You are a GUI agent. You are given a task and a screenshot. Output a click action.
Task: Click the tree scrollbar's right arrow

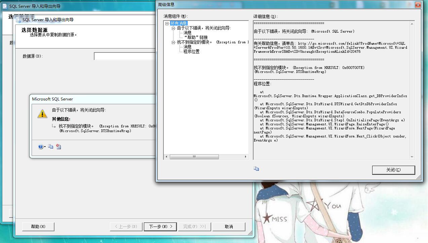[245, 157]
